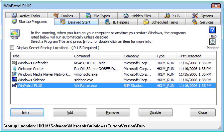224x132 pixels.
Task: Switch to the Scheduled Tasks tab
Action: click(x=162, y=22)
